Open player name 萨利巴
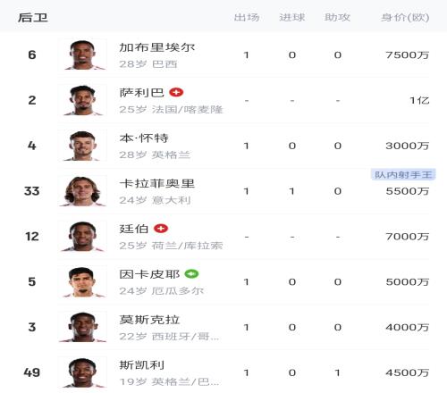 pyautogui.click(x=142, y=93)
